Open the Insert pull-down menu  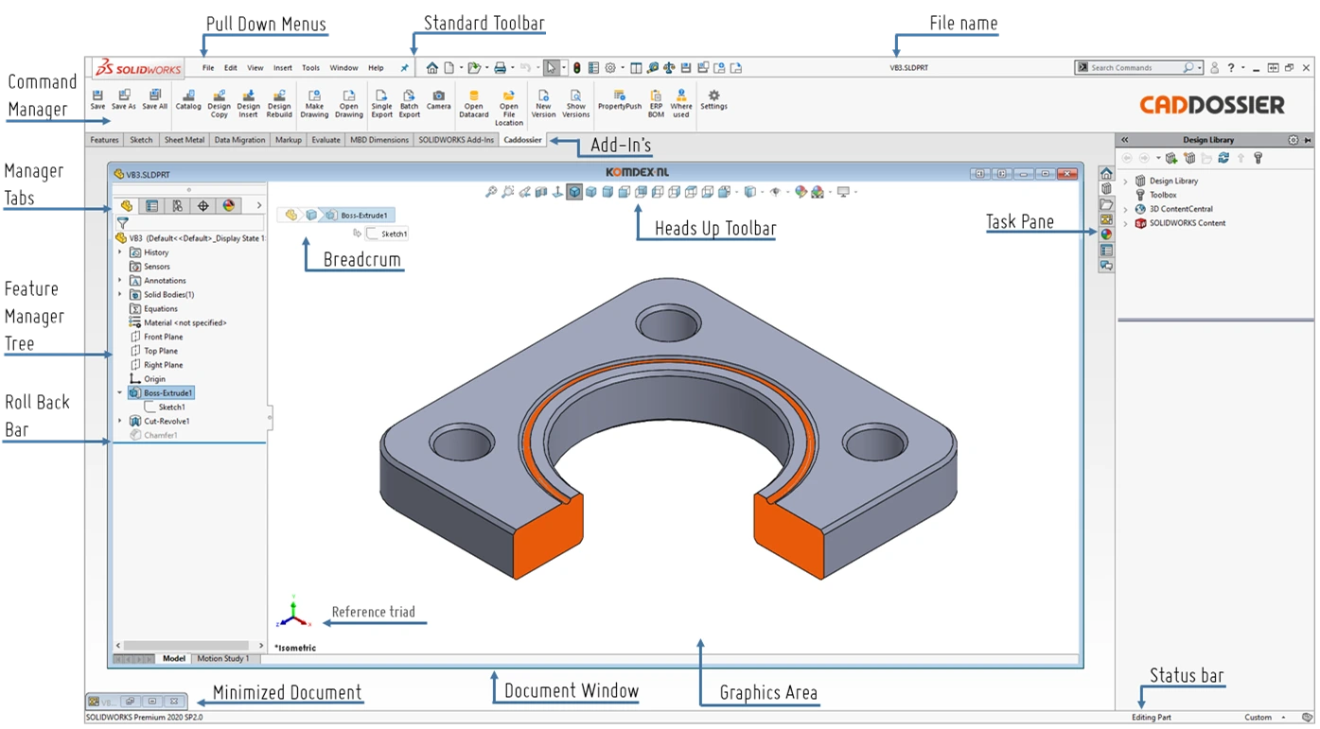tap(283, 67)
